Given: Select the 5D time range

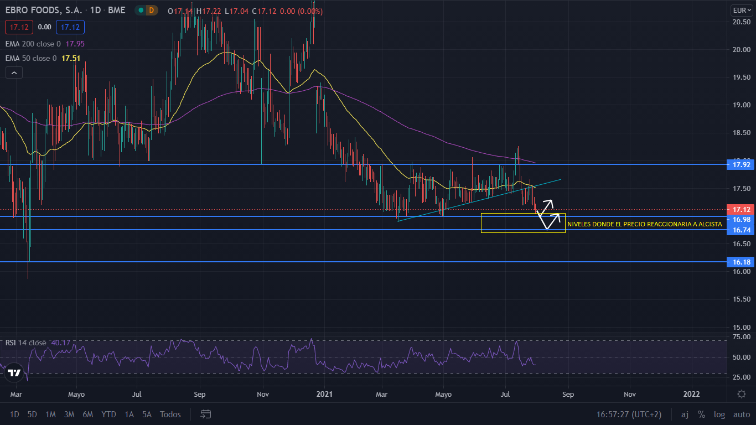Looking at the screenshot, I should click(x=32, y=414).
